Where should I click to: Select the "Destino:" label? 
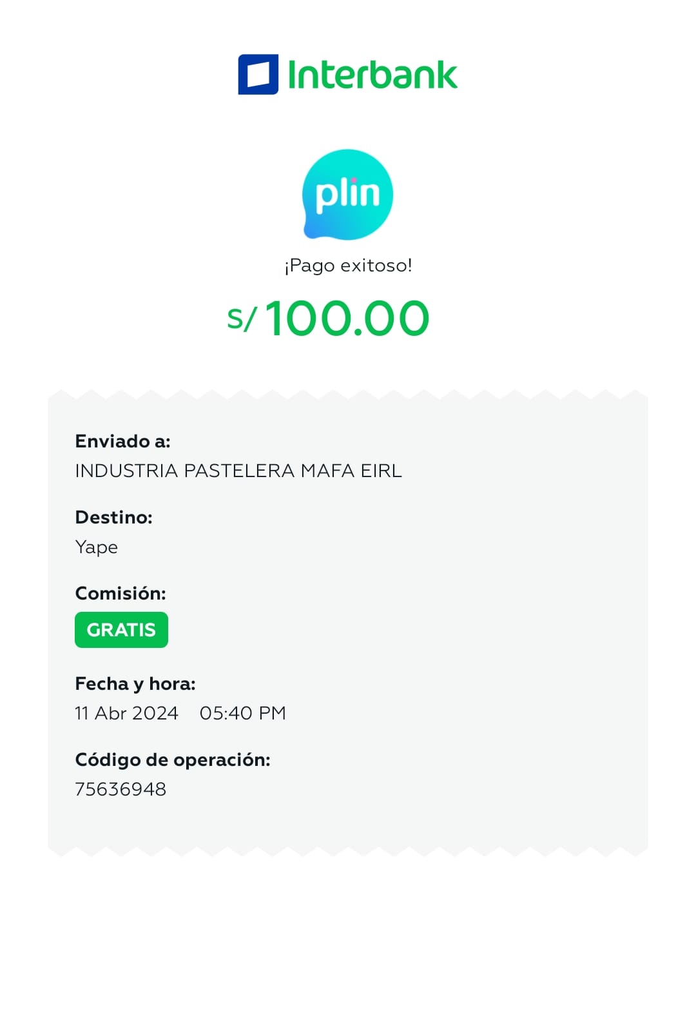[113, 518]
